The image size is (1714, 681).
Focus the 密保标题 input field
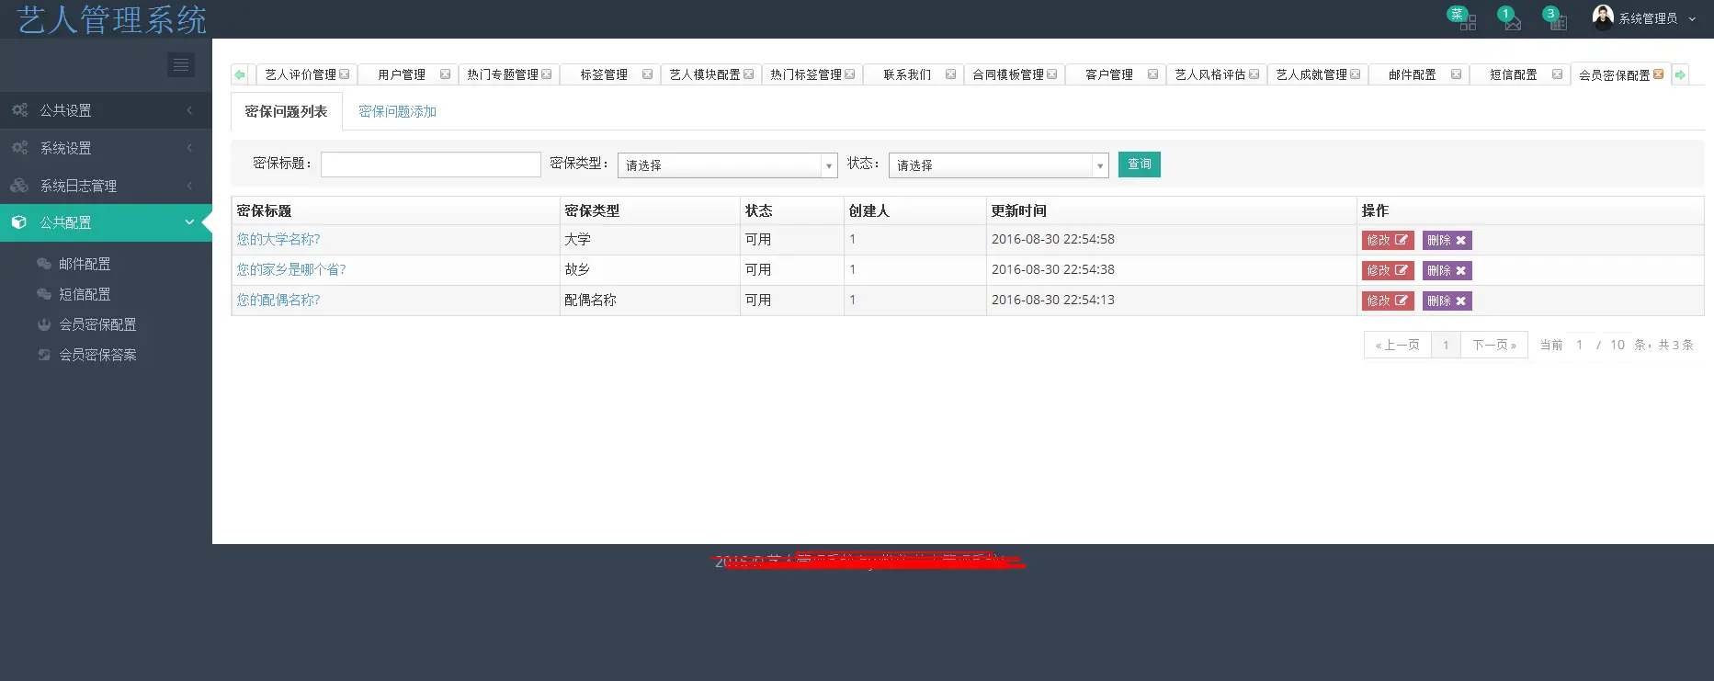[430, 165]
